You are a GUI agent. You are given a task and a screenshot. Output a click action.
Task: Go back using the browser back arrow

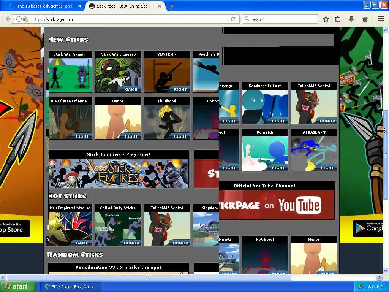pos(8,19)
